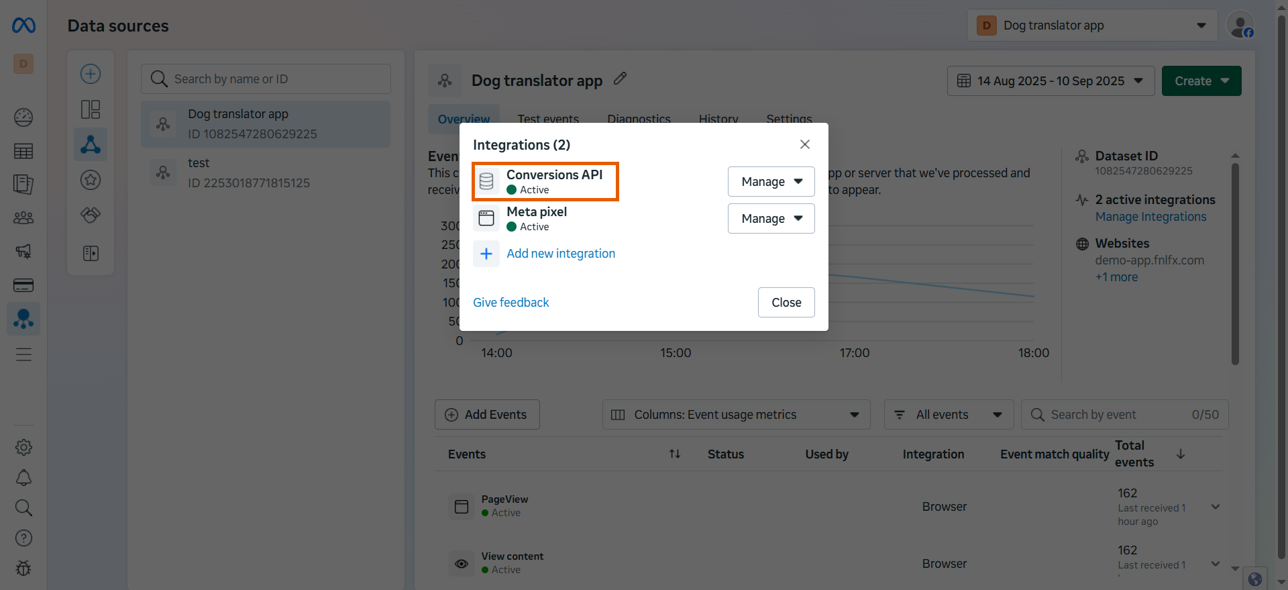The width and height of the screenshot is (1288, 590).
Task: Click the search magnifier in left sidebar
Action: point(23,507)
